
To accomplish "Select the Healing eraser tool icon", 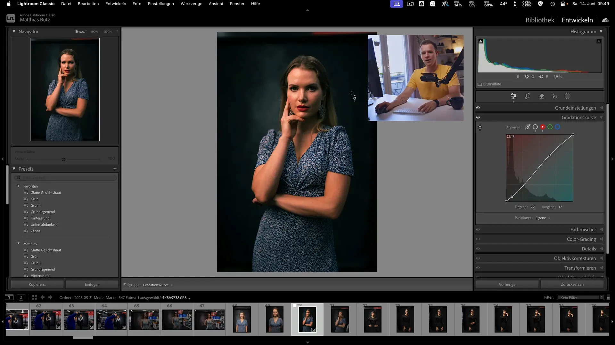I will tap(541, 96).
